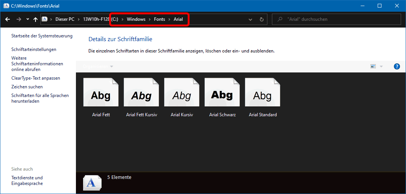Select the Arial Fett Kursiv font icon

coord(141,92)
